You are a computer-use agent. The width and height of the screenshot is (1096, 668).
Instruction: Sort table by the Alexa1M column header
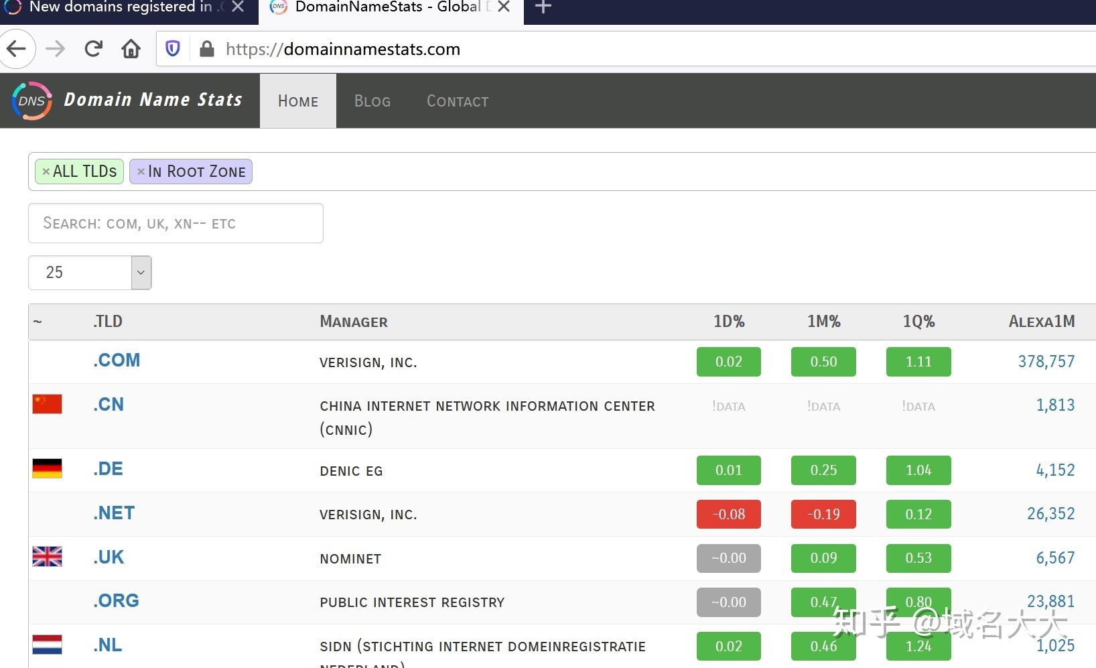(1041, 322)
